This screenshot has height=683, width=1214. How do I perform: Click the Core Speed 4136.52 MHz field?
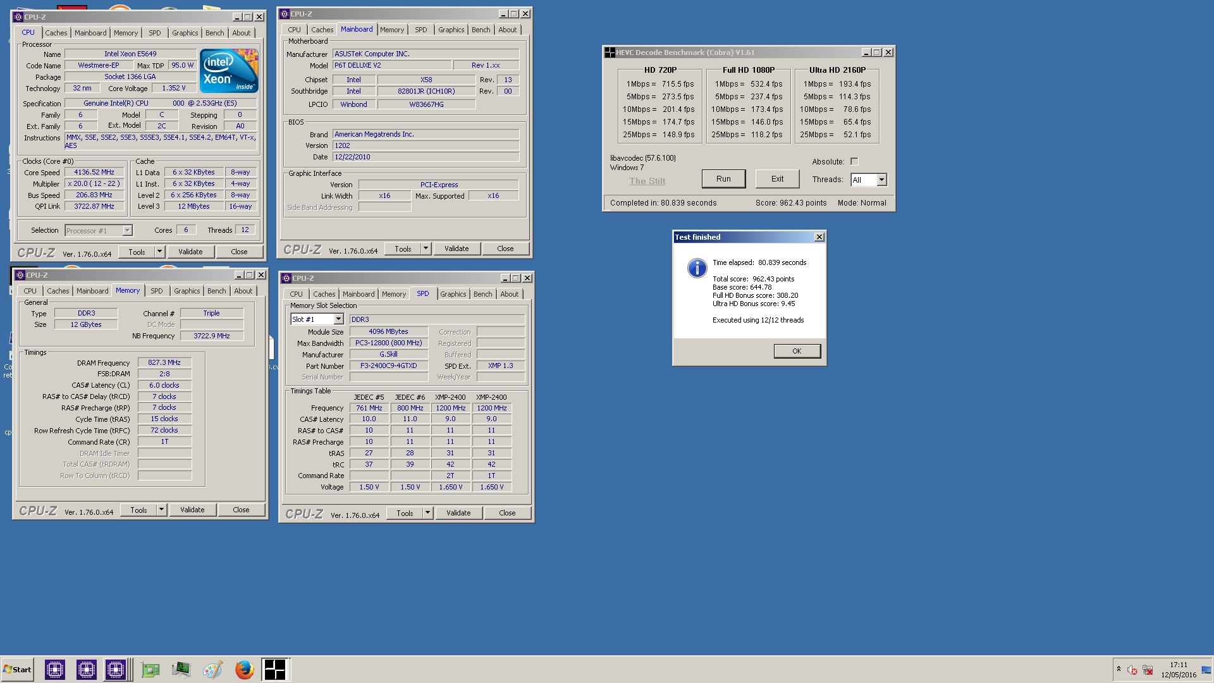(94, 172)
